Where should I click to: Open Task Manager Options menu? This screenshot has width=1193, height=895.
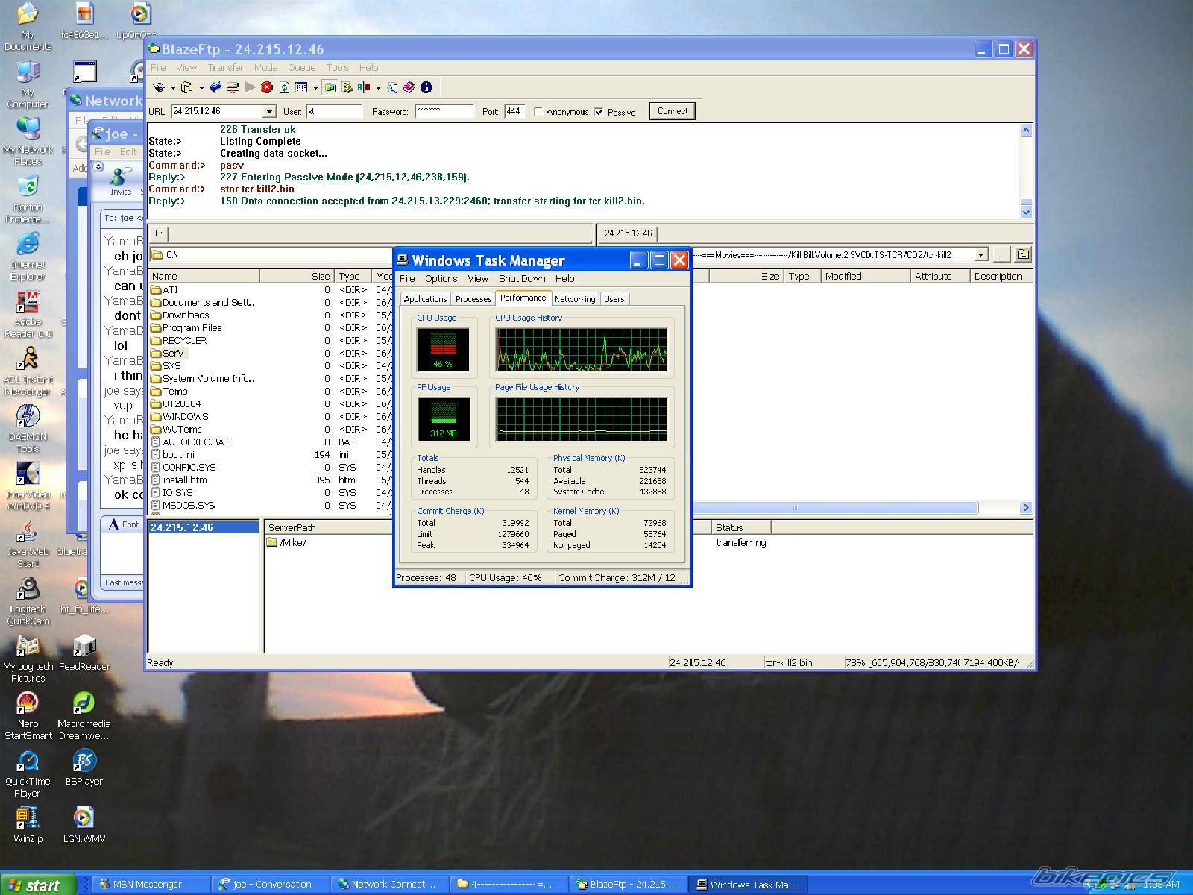click(x=441, y=278)
